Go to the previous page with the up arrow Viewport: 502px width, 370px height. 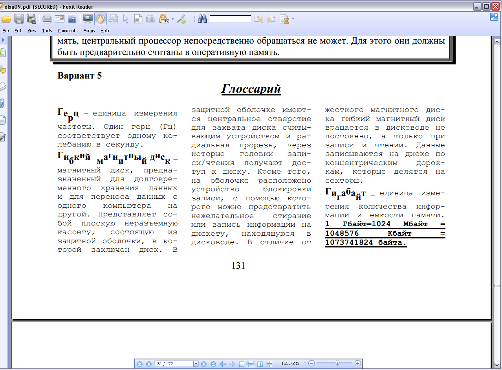point(149,364)
